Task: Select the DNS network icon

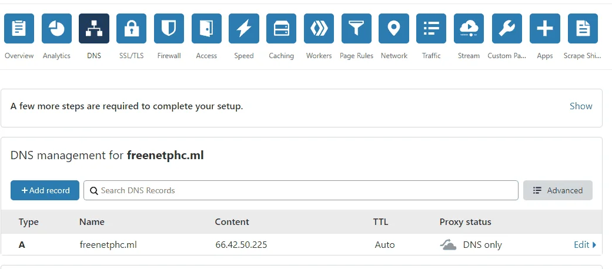Action: click(x=94, y=28)
